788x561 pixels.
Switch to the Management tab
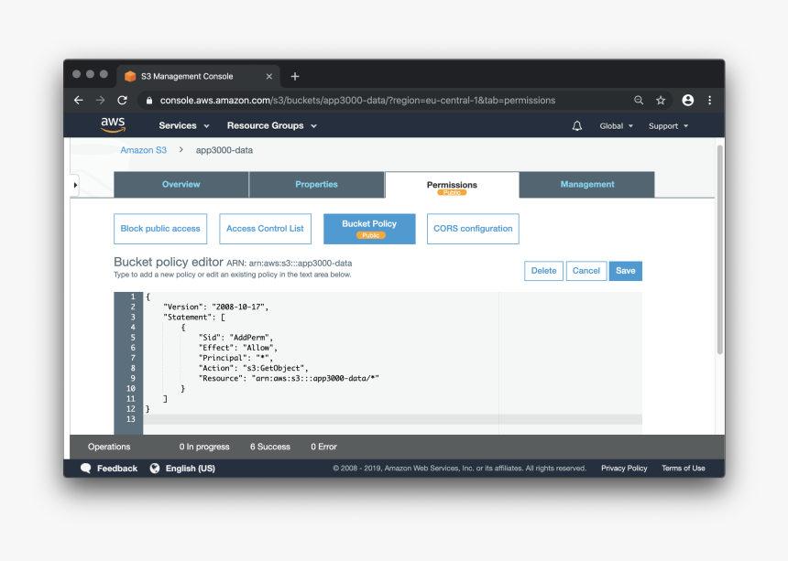tap(587, 185)
